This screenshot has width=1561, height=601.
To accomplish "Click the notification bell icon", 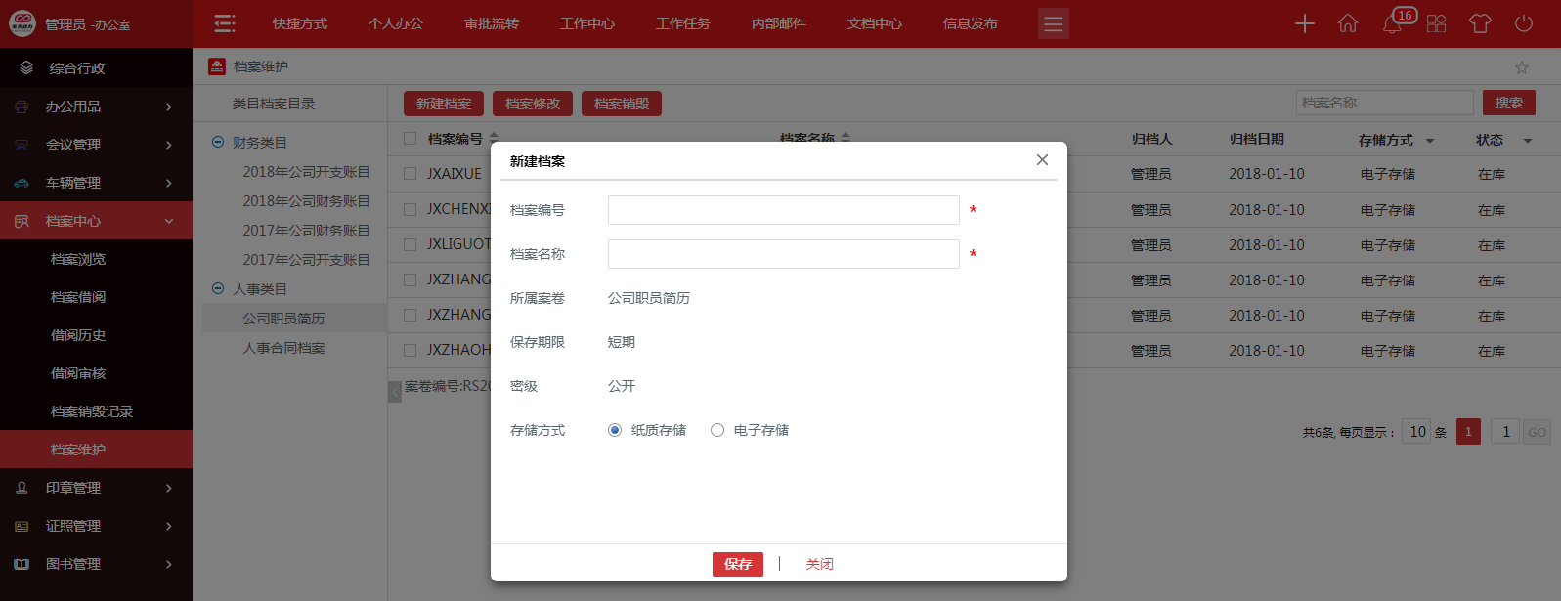I will 1392,23.
